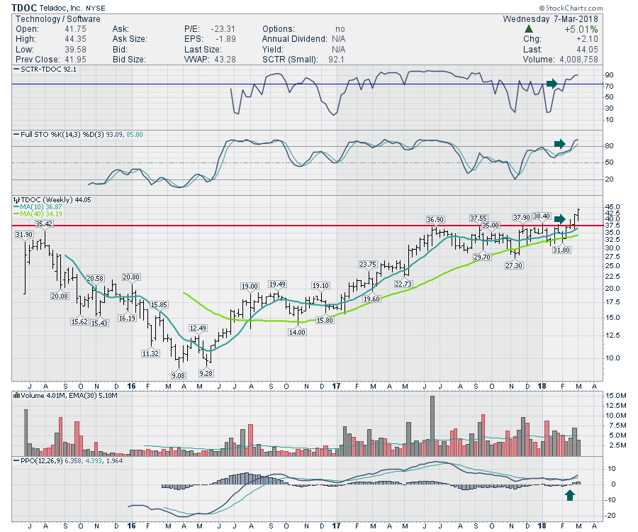The image size is (638, 532).
Task: Click the 36.90 price label
Action: tap(435, 219)
